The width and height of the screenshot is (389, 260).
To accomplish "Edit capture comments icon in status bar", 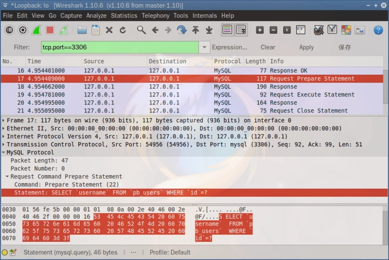I will (x=13, y=253).
